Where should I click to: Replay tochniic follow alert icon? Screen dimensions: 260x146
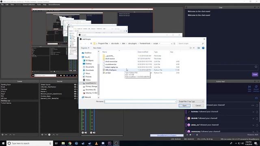[x=257, y=112]
